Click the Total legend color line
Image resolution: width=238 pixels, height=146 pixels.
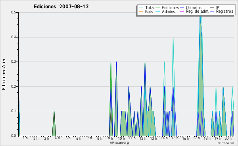click(141, 8)
